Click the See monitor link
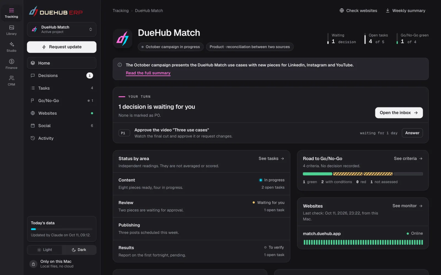This screenshot has height=275, width=441. (x=407, y=206)
